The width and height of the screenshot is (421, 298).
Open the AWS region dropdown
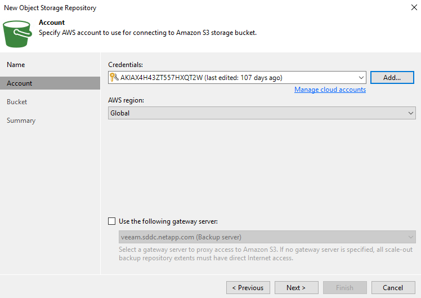pos(410,113)
